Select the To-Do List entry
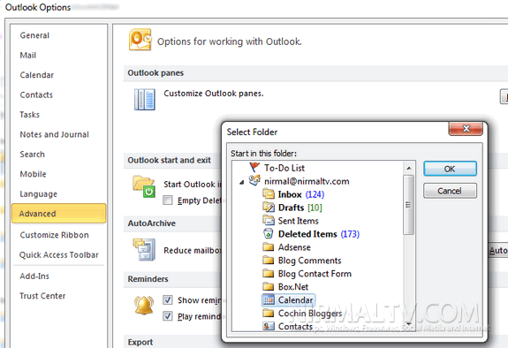This screenshot has height=348, width=508. click(284, 168)
